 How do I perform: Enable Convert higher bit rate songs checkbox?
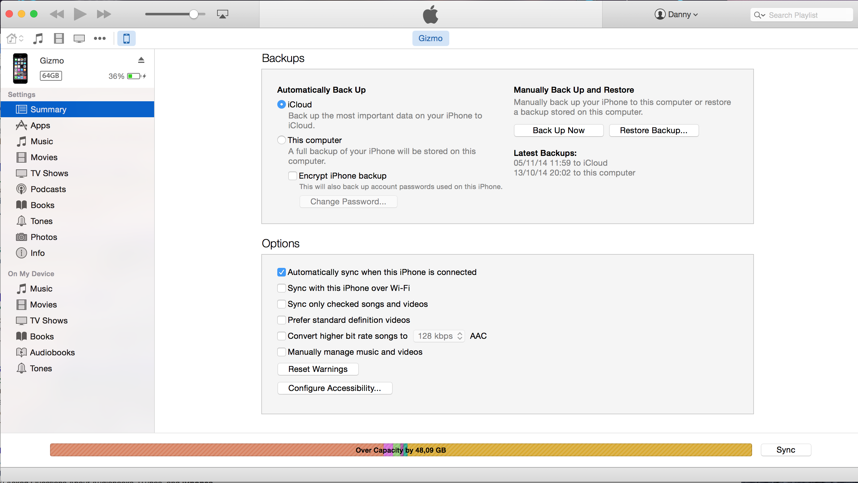click(282, 336)
